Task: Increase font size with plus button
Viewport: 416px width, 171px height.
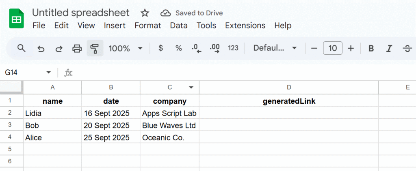Action: tap(351, 49)
